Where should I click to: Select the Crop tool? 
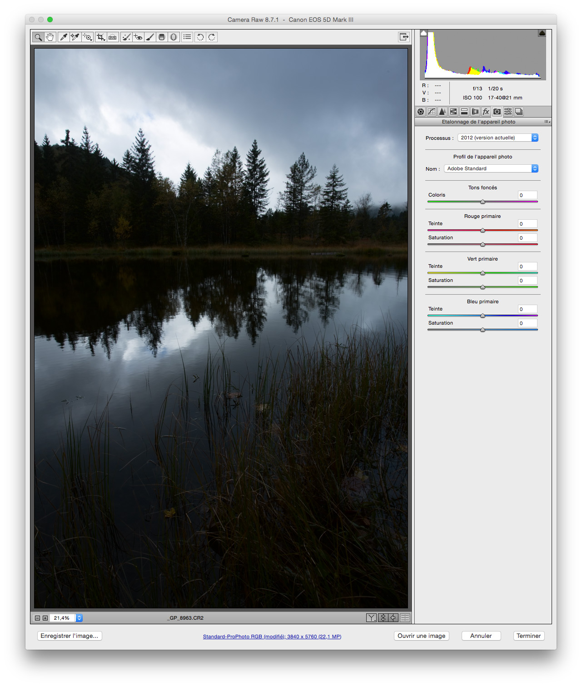[x=101, y=37]
